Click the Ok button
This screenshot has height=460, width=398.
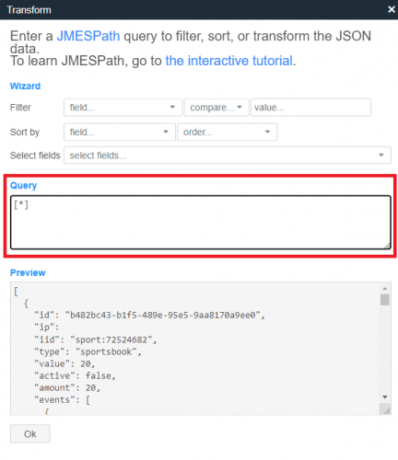pyautogui.click(x=30, y=434)
